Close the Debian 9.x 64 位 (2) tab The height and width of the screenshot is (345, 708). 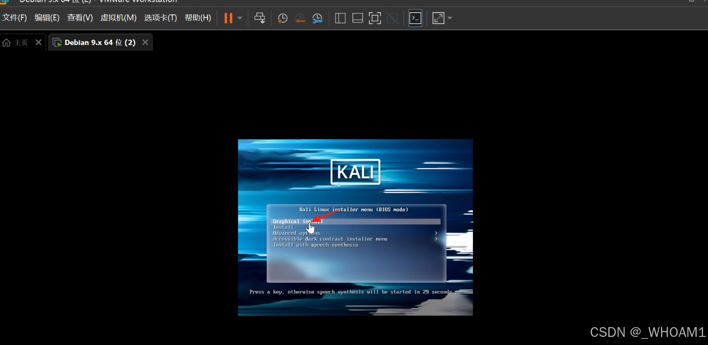(145, 42)
